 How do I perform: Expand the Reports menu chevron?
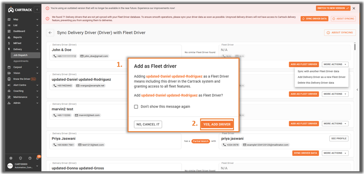pos(37,37)
